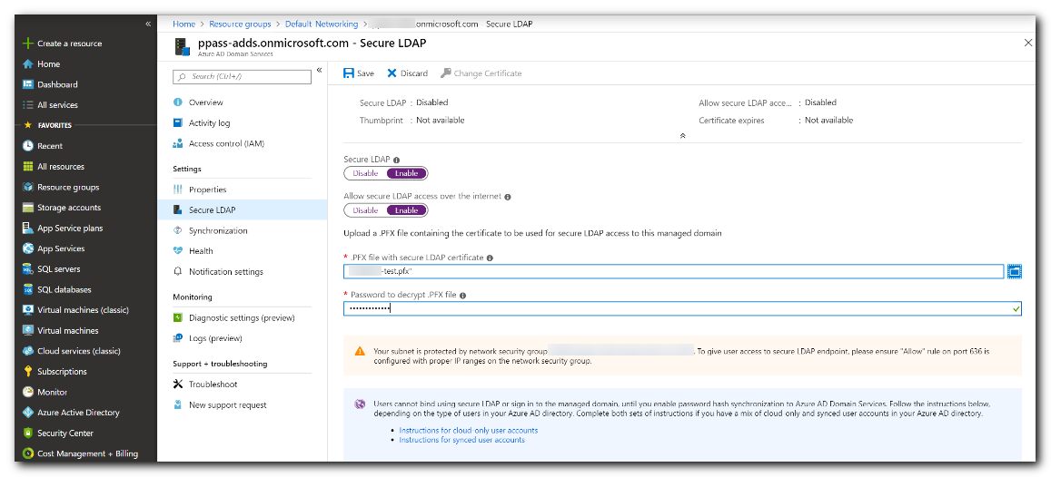The width and height of the screenshot is (1051, 477).
Task: Click the Save floppy disk icon
Action: [349, 73]
